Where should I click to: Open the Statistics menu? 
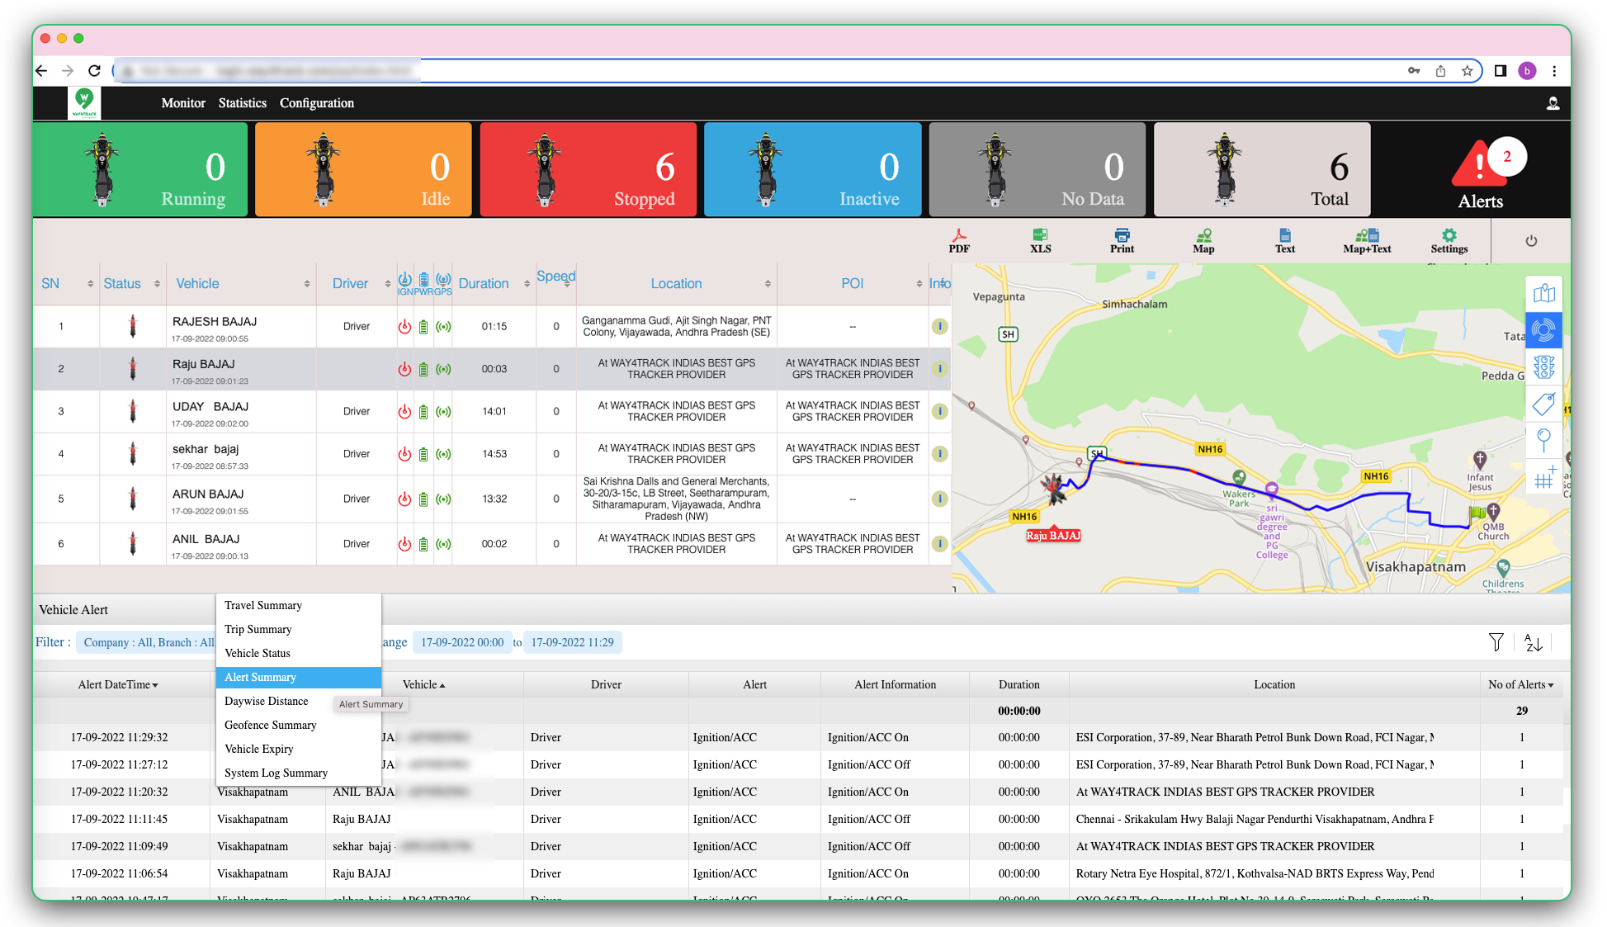(242, 103)
